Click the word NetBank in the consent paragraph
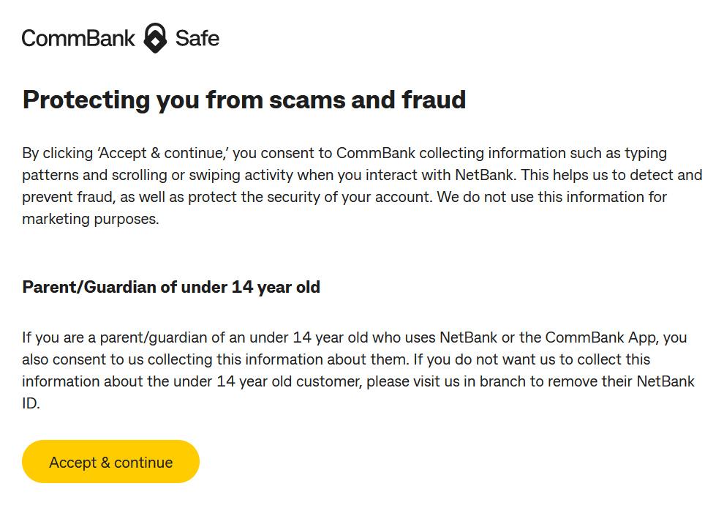The width and height of the screenshot is (724, 508). tap(484, 175)
